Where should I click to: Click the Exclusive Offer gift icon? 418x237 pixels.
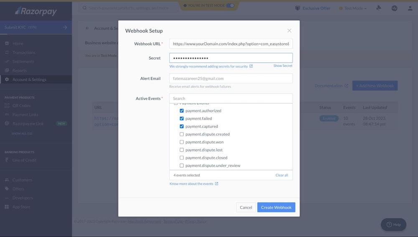click(x=298, y=8)
